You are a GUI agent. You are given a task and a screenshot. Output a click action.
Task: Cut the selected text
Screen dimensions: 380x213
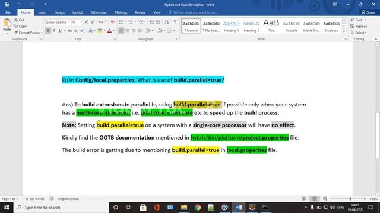click(x=19, y=20)
